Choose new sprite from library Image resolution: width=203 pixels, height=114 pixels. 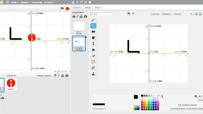tap(55, 75)
